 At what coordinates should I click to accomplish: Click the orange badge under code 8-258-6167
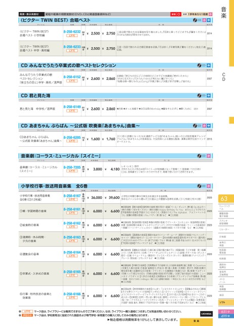pyautogui.click(x=72, y=199)
